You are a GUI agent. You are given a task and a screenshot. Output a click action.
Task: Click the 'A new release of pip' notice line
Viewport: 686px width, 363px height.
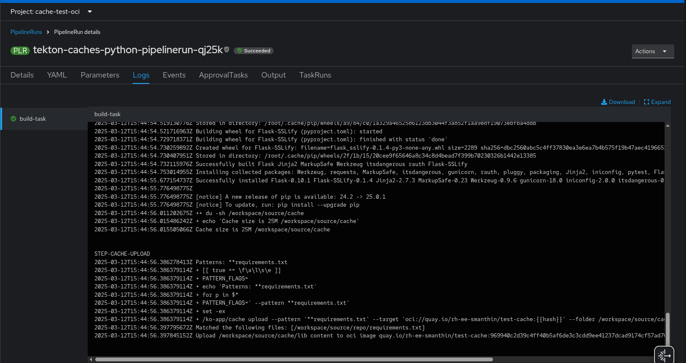pos(240,197)
